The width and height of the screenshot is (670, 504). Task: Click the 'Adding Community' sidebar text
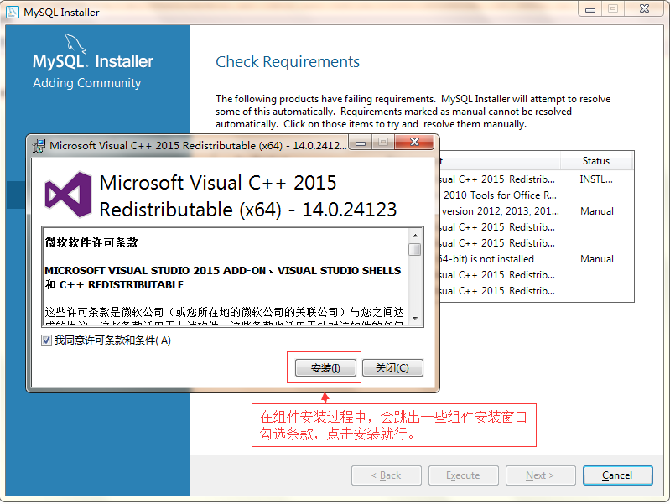pos(86,83)
